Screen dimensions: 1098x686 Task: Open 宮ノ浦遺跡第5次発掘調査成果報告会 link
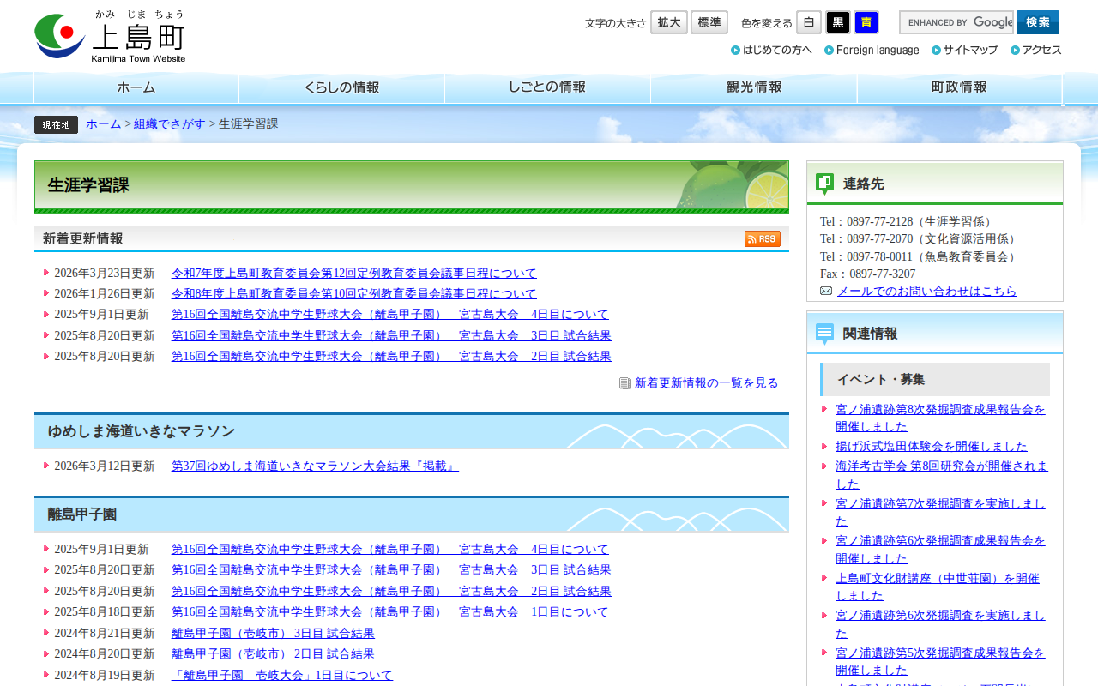940,662
